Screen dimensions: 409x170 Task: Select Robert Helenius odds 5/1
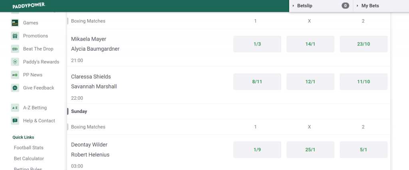pos(363,150)
